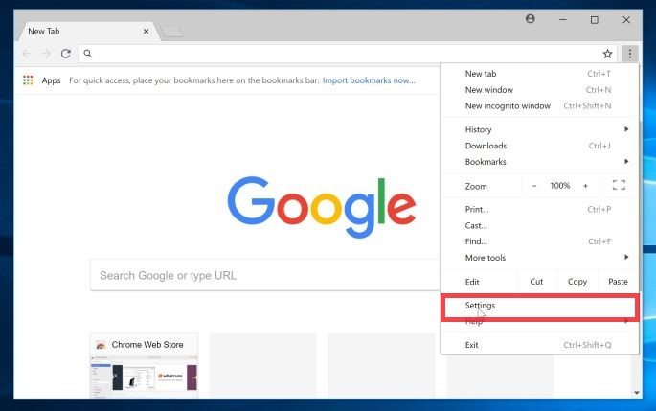Open the Chrome three-dot menu button
Viewport: 656px width, 411px height.
coord(629,54)
